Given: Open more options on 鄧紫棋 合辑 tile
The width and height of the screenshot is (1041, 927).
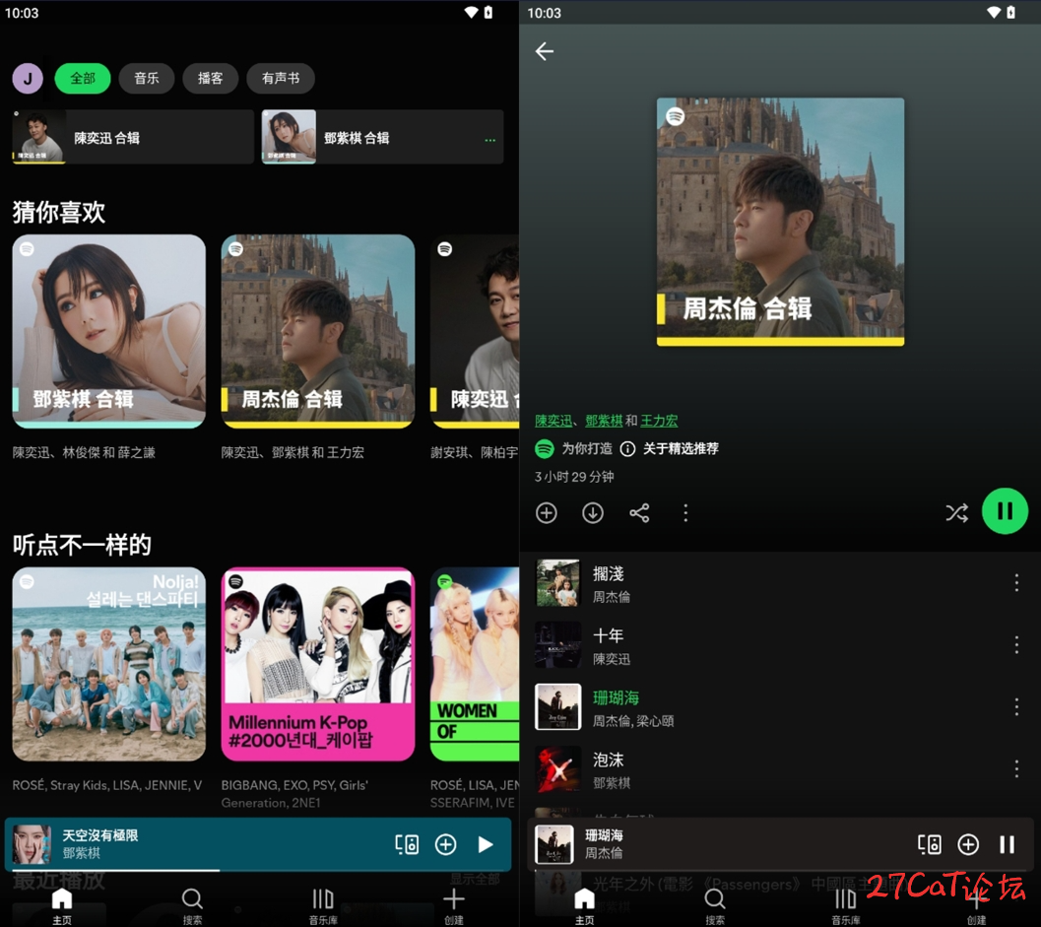Looking at the screenshot, I should pos(489,140).
